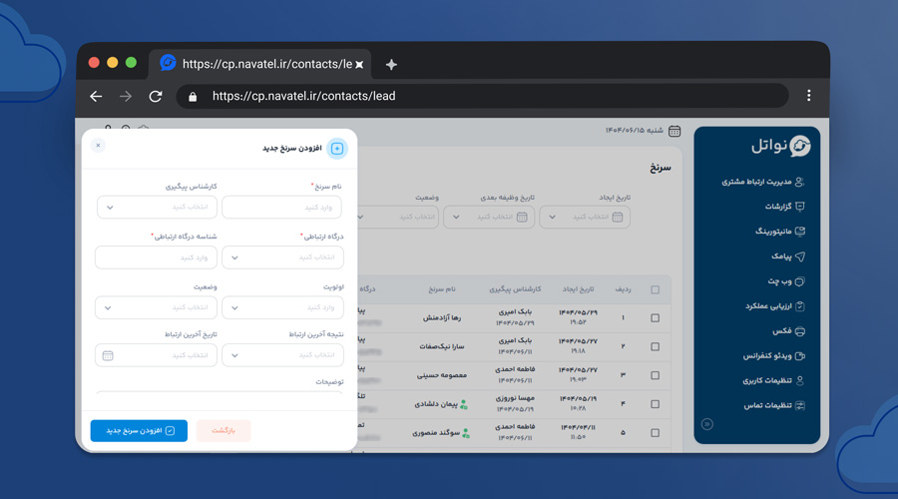Close the افزودن سرنخ جدید dialog
898x499 pixels.
[99, 146]
